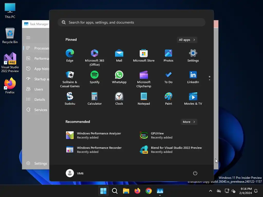Open Firefox from the taskbar
Screen dimensions: 263x197
pyautogui.click(x=137, y=191)
